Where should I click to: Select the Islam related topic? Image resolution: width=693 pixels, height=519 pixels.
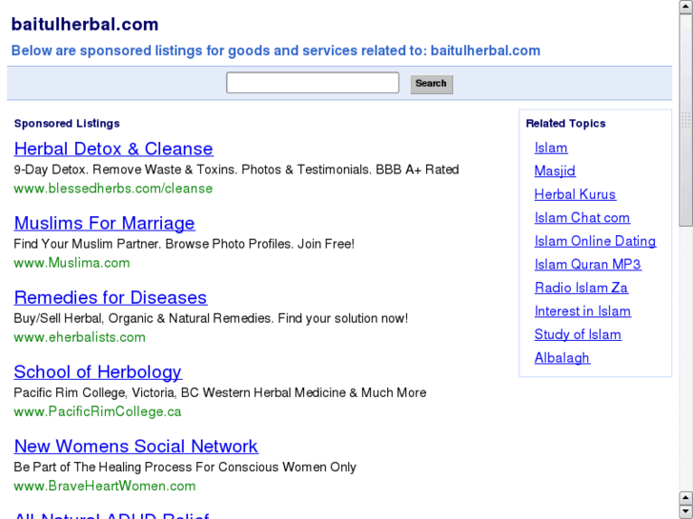tap(551, 148)
